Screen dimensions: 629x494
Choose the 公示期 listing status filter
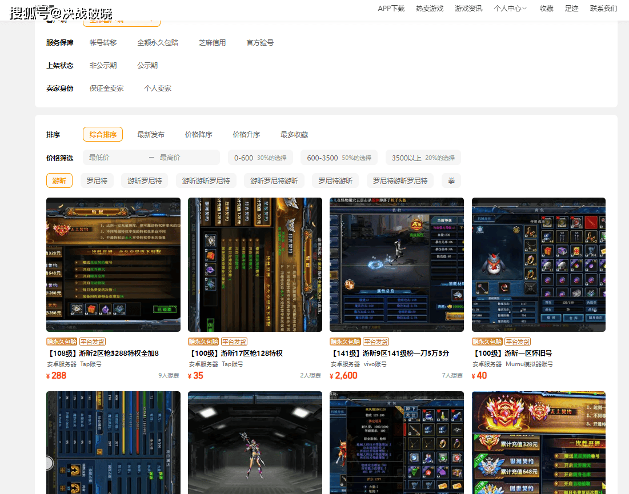(147, 66)
